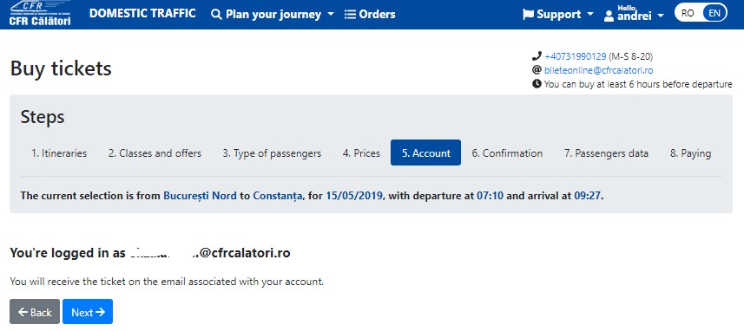This screenshot has width=744, height=331.
Task: Click the magnifier icon beside Plan your journey
Action: (216, 14)
